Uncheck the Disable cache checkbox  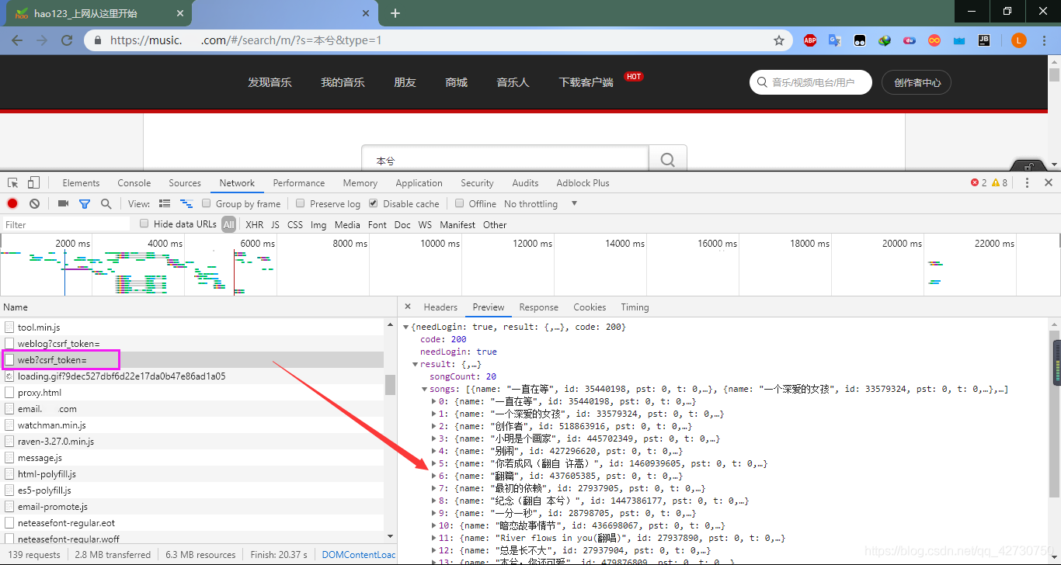[374, 203]
